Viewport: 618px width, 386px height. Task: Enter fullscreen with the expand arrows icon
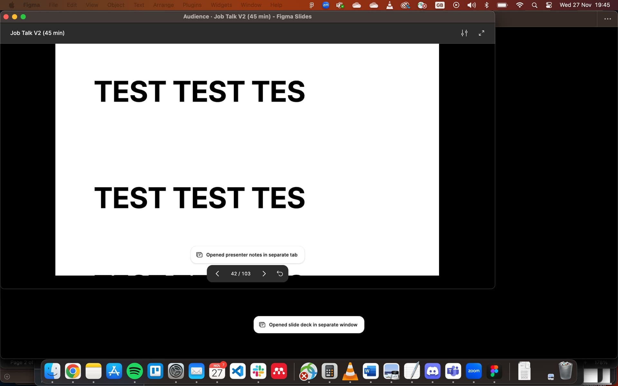482,33
